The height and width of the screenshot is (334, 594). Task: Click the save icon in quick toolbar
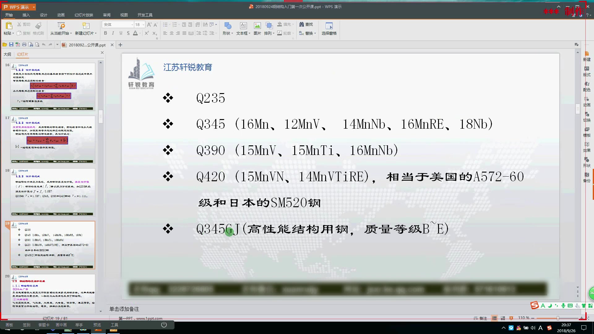11,45
